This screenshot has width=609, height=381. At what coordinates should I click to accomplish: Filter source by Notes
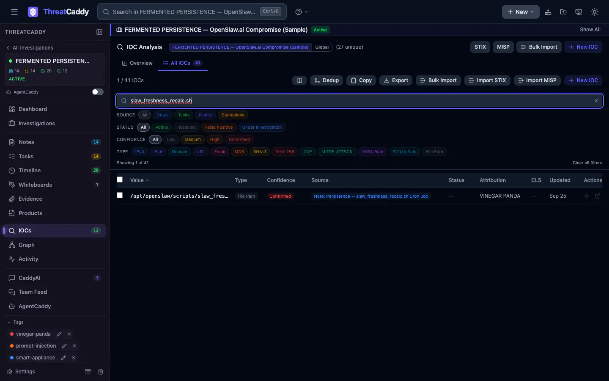point(162,115)
